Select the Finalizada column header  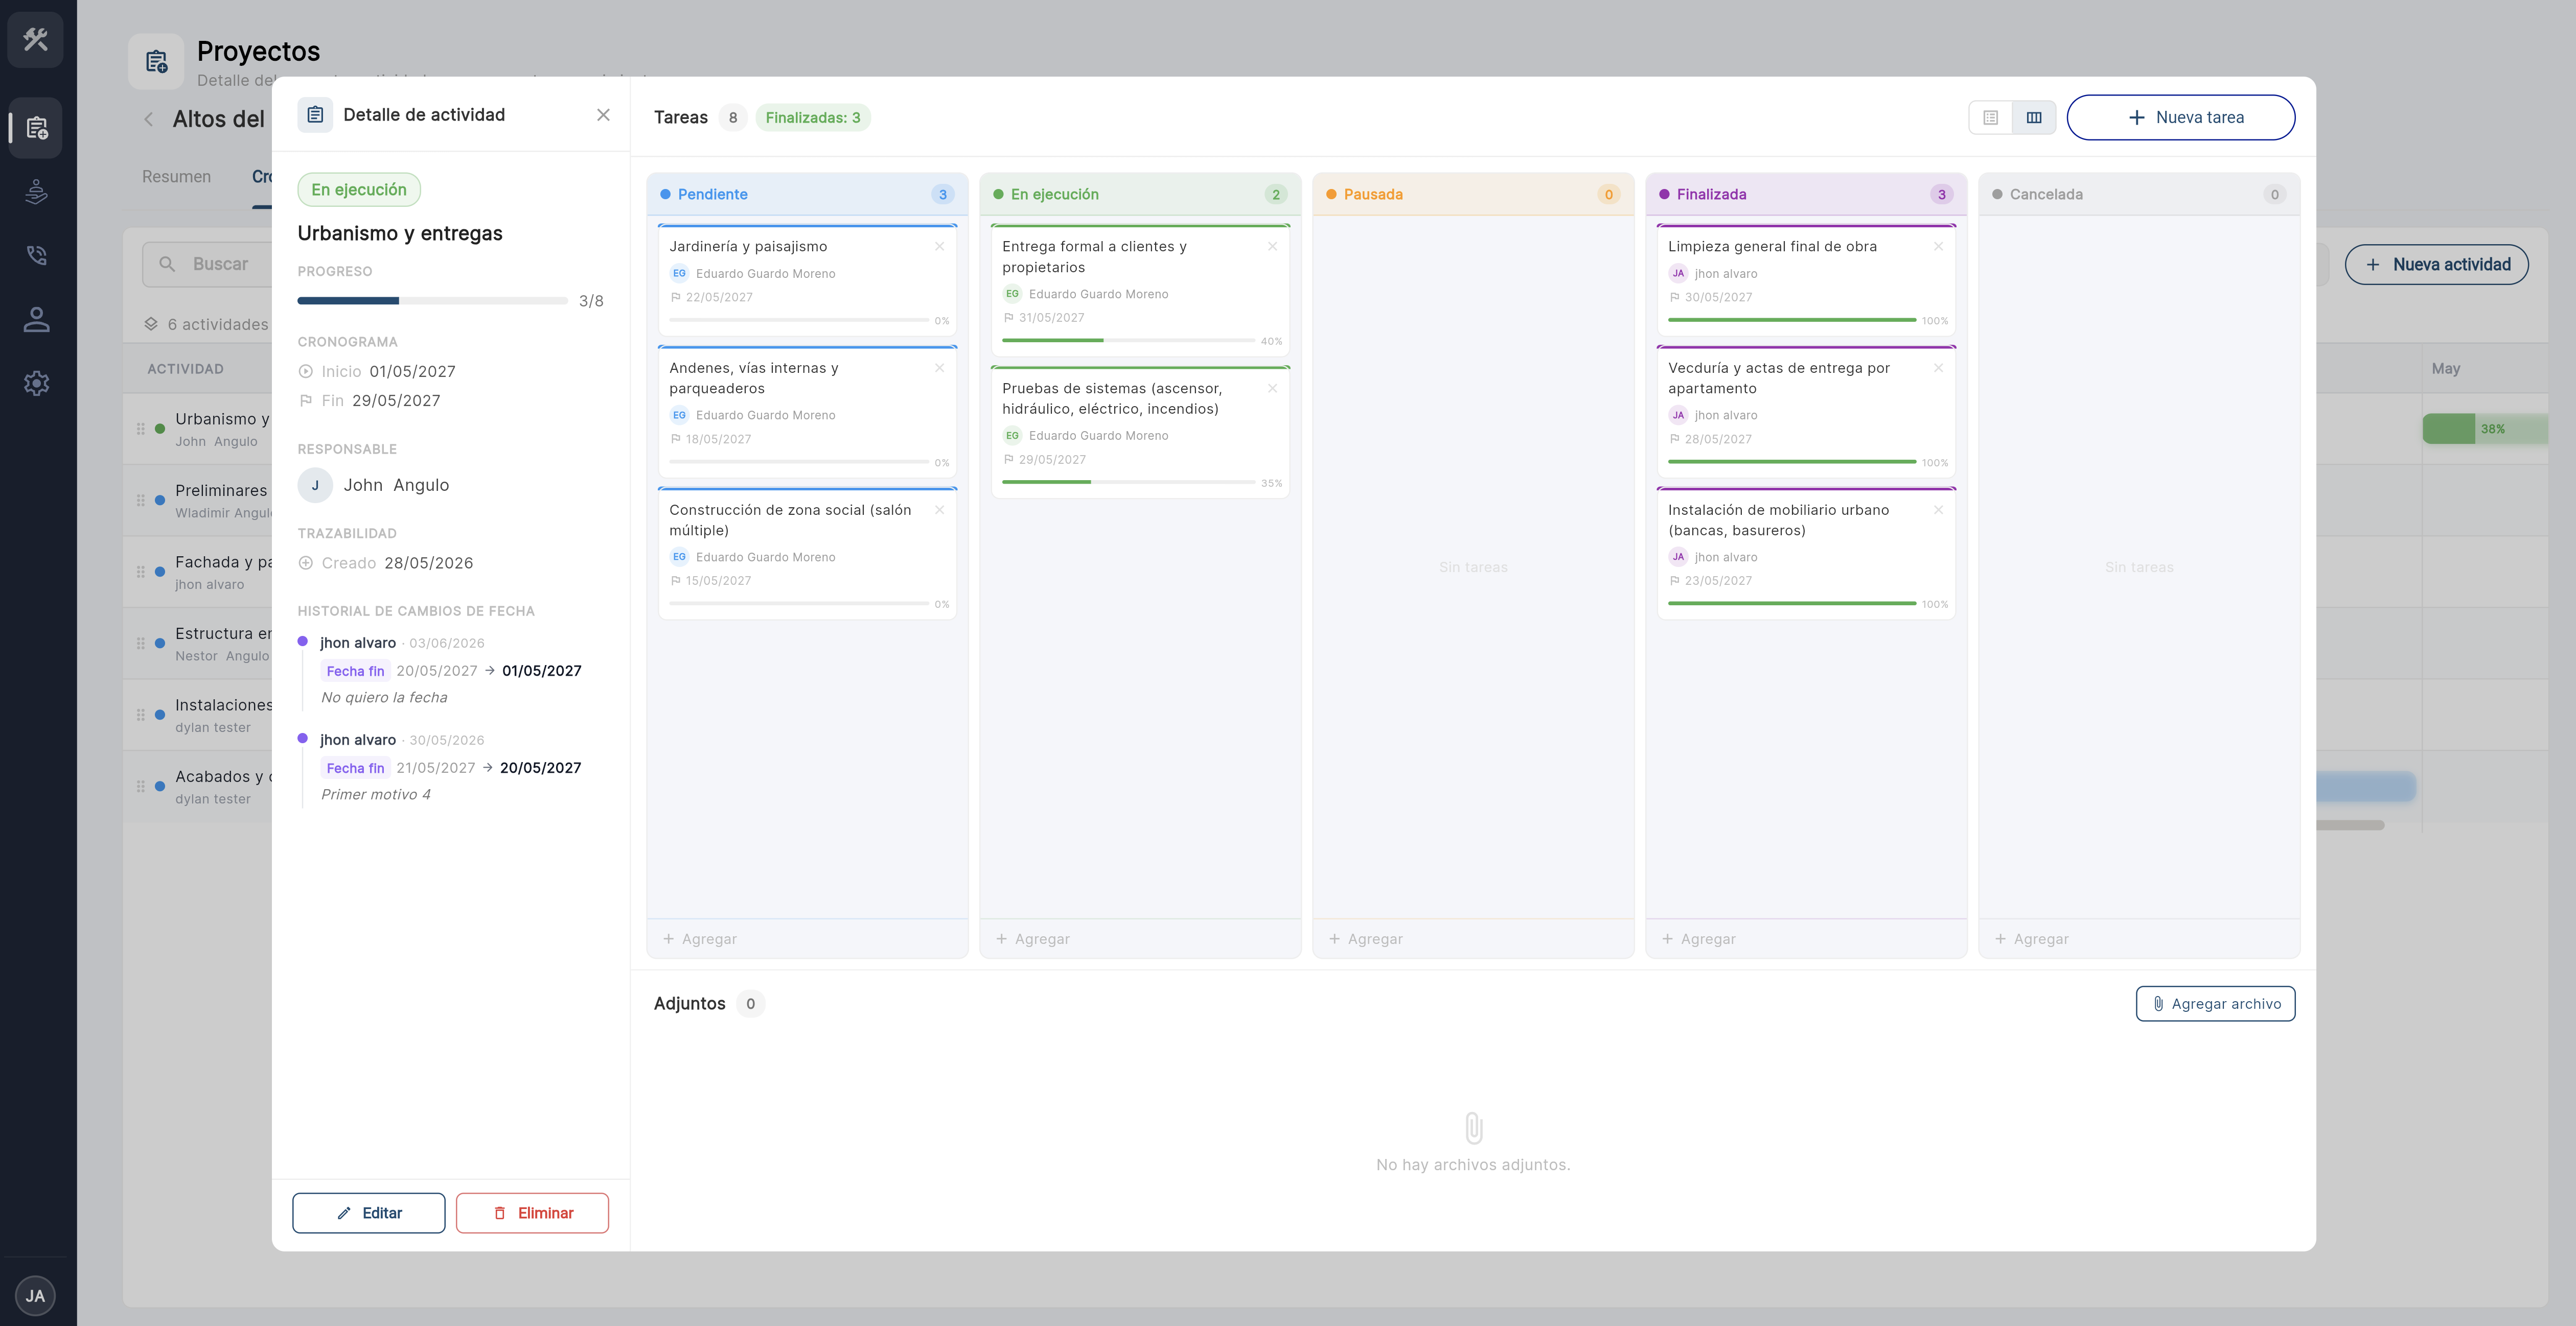point(1806,195)
